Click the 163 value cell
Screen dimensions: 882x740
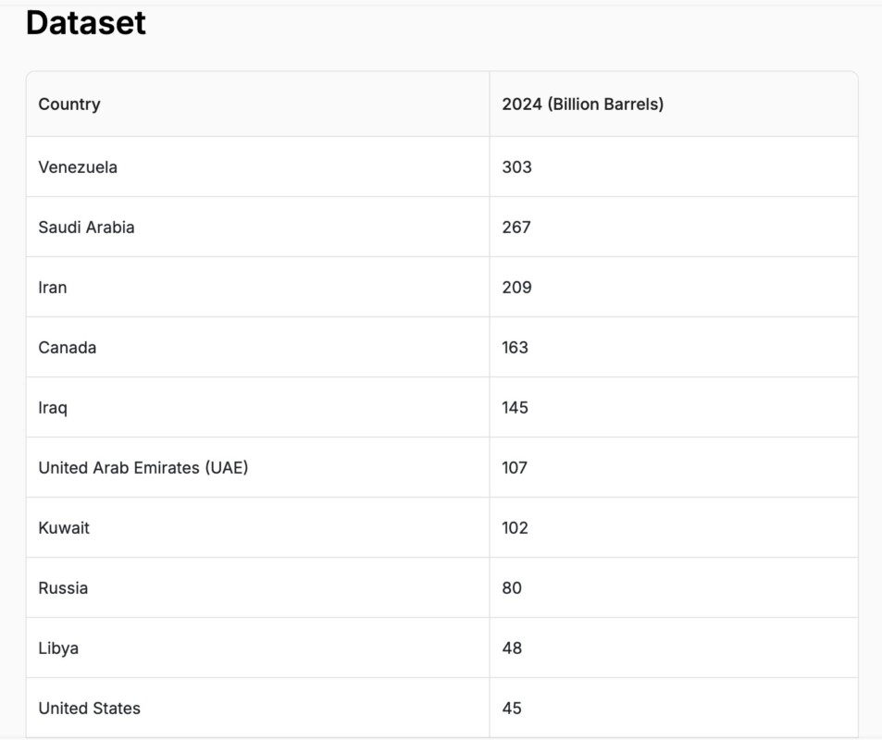point(515,348)
